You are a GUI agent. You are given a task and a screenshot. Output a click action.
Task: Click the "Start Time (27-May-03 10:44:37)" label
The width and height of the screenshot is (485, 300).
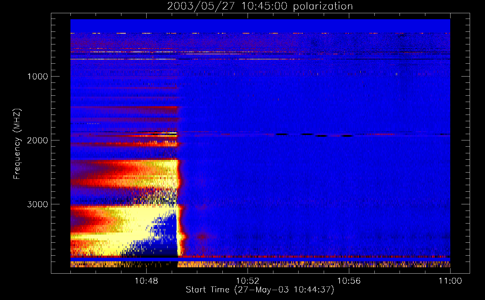point(260,290)
